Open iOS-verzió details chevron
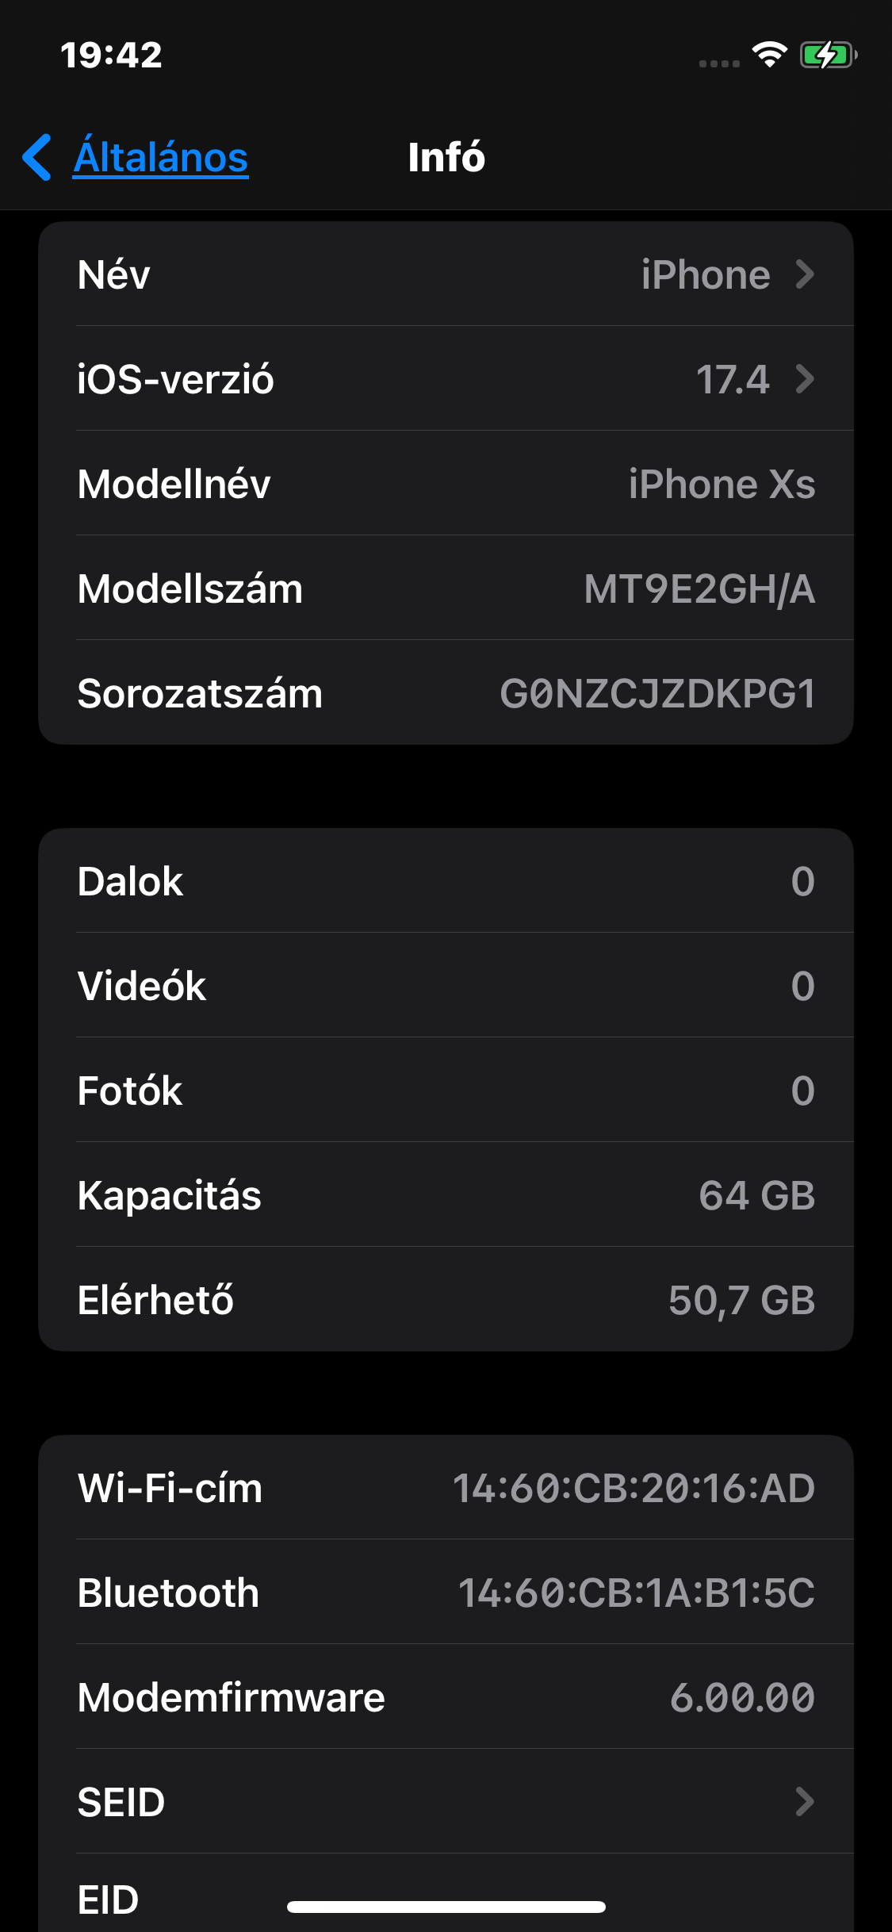Screen dimensions: 892x1932 click(805, 379)
